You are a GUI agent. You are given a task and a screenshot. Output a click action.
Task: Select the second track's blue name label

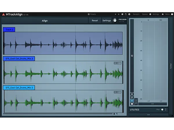pyautogui.click(x=19, y=59)
